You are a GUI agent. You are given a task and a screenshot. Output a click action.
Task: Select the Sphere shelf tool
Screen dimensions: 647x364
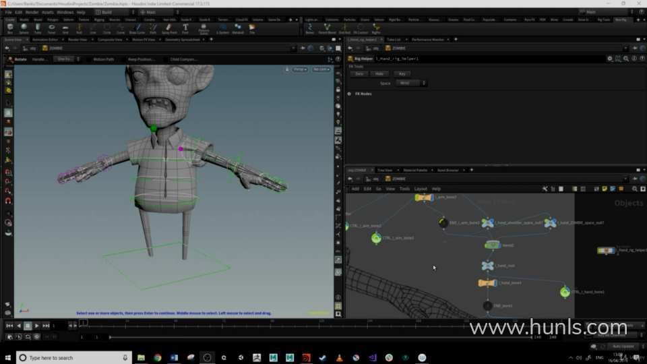pos(24,28)
